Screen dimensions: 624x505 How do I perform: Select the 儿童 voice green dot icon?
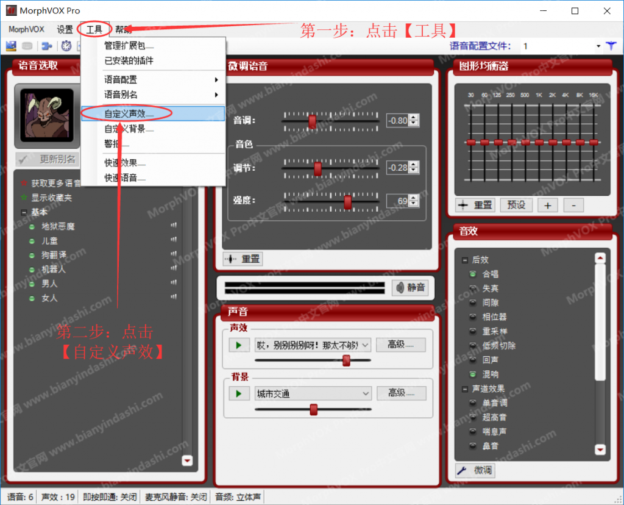[x=32, y=242]
